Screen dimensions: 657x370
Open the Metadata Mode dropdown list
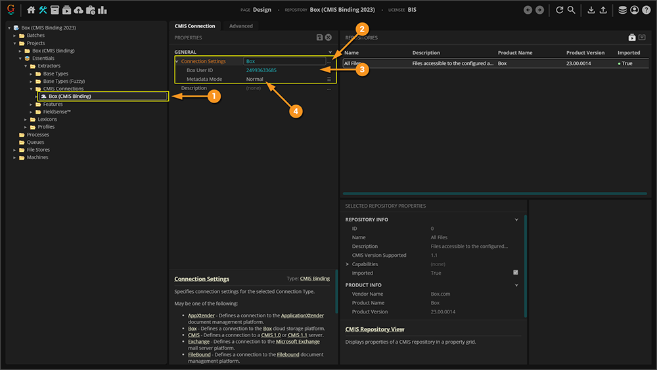coord(329,80)
